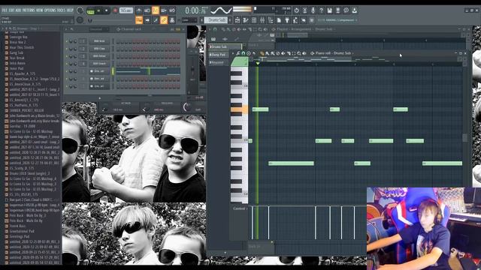Open the Piano roll menu arrow
The image size is (481, 270).
(x=233, y=53)
